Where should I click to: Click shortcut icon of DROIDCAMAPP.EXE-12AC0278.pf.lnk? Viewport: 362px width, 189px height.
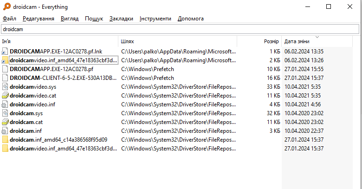tap(5, 52)
